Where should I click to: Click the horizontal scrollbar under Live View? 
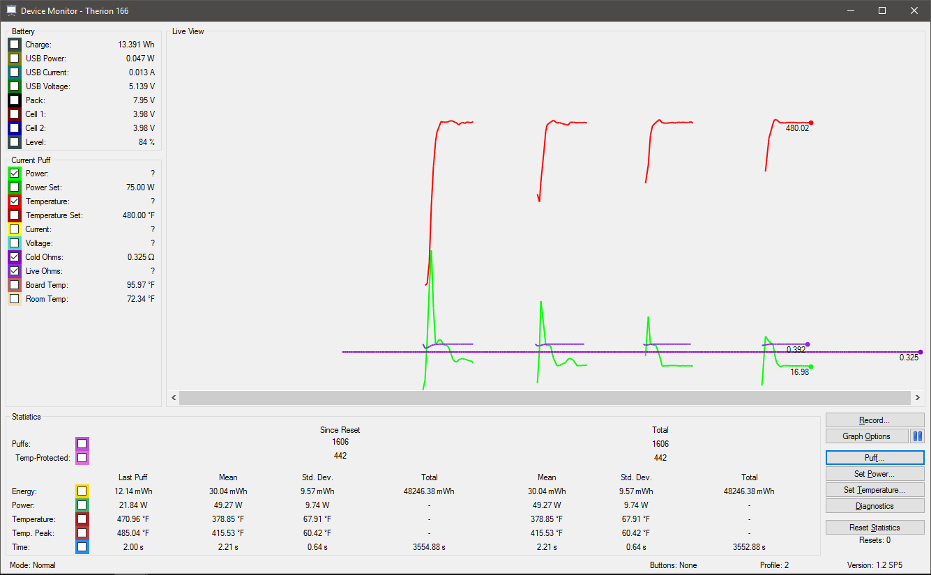[x=544, y=398]
